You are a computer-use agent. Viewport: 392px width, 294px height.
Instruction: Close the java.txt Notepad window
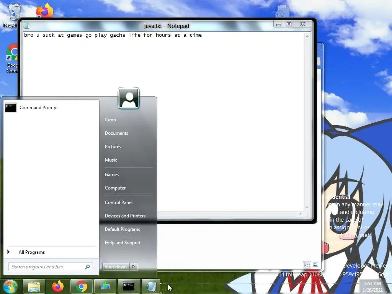[302, 24]
